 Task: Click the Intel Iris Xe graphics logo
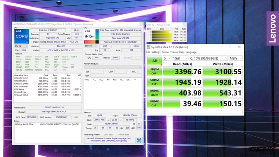(91, 36)
